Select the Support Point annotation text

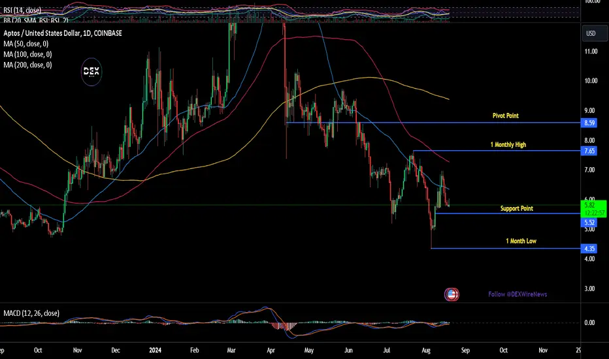coord(517,208)
